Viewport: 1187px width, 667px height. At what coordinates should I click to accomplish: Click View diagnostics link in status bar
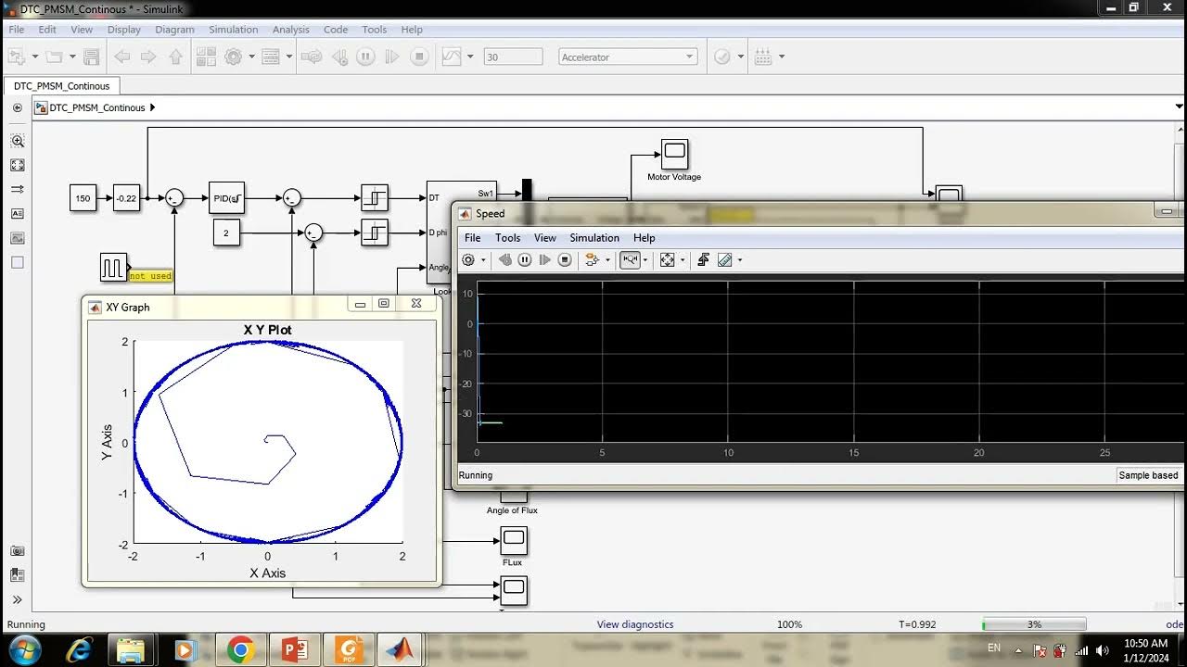click(635, 624)
